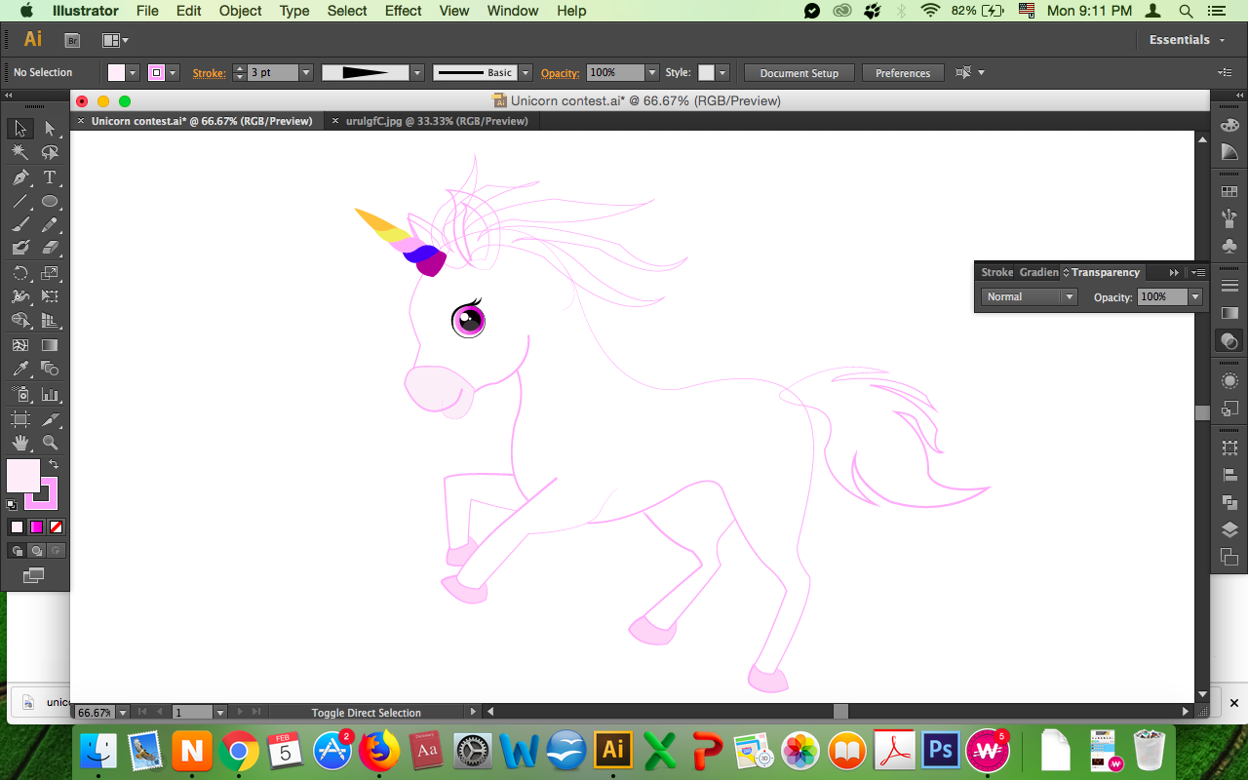Image resolution: width=1248 pixels, height=780 pixels.
Task: Select the Ellipse tool
Action: [x=50, y=202]
